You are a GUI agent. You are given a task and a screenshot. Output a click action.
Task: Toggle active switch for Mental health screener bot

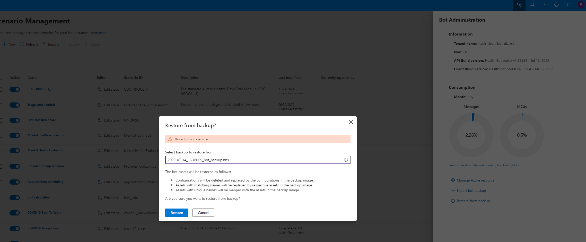[15, 135]
